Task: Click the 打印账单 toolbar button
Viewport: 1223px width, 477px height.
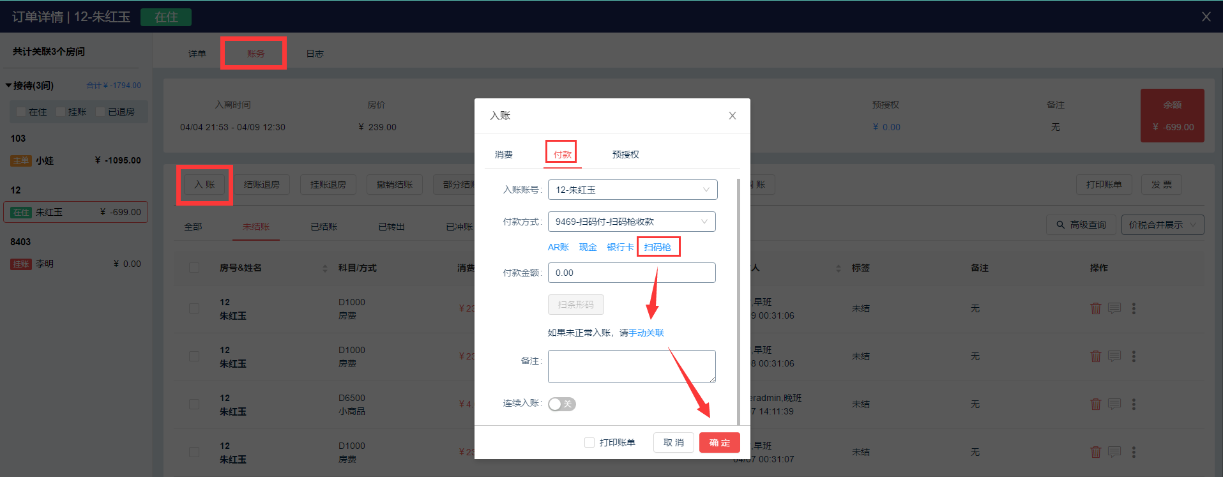Action: click(x=1104, y=185)
